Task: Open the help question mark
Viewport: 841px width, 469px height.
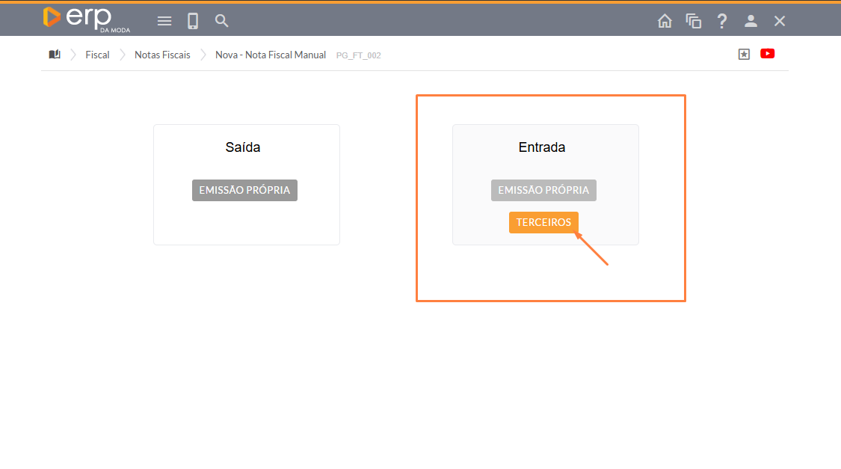Action: pyautogui.click(x=722, y=21)
